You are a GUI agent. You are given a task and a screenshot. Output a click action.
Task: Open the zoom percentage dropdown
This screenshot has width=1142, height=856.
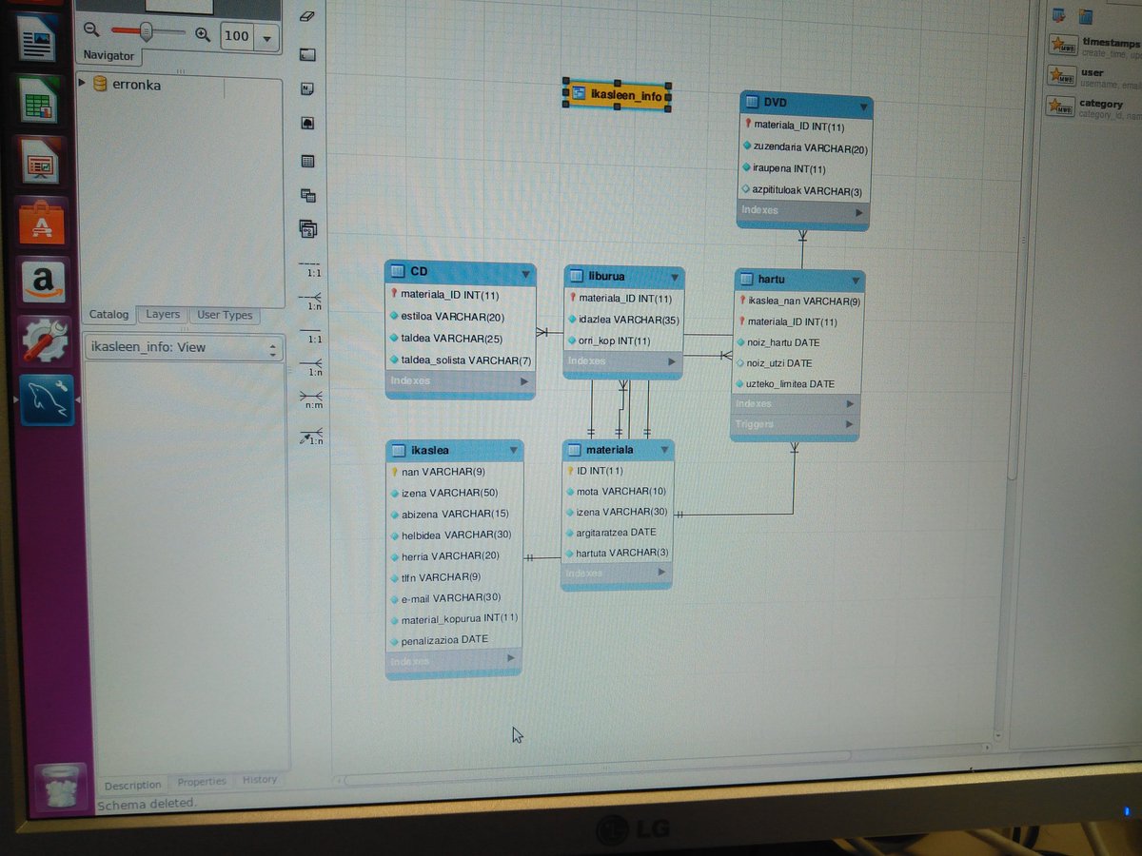click(266, 38)
